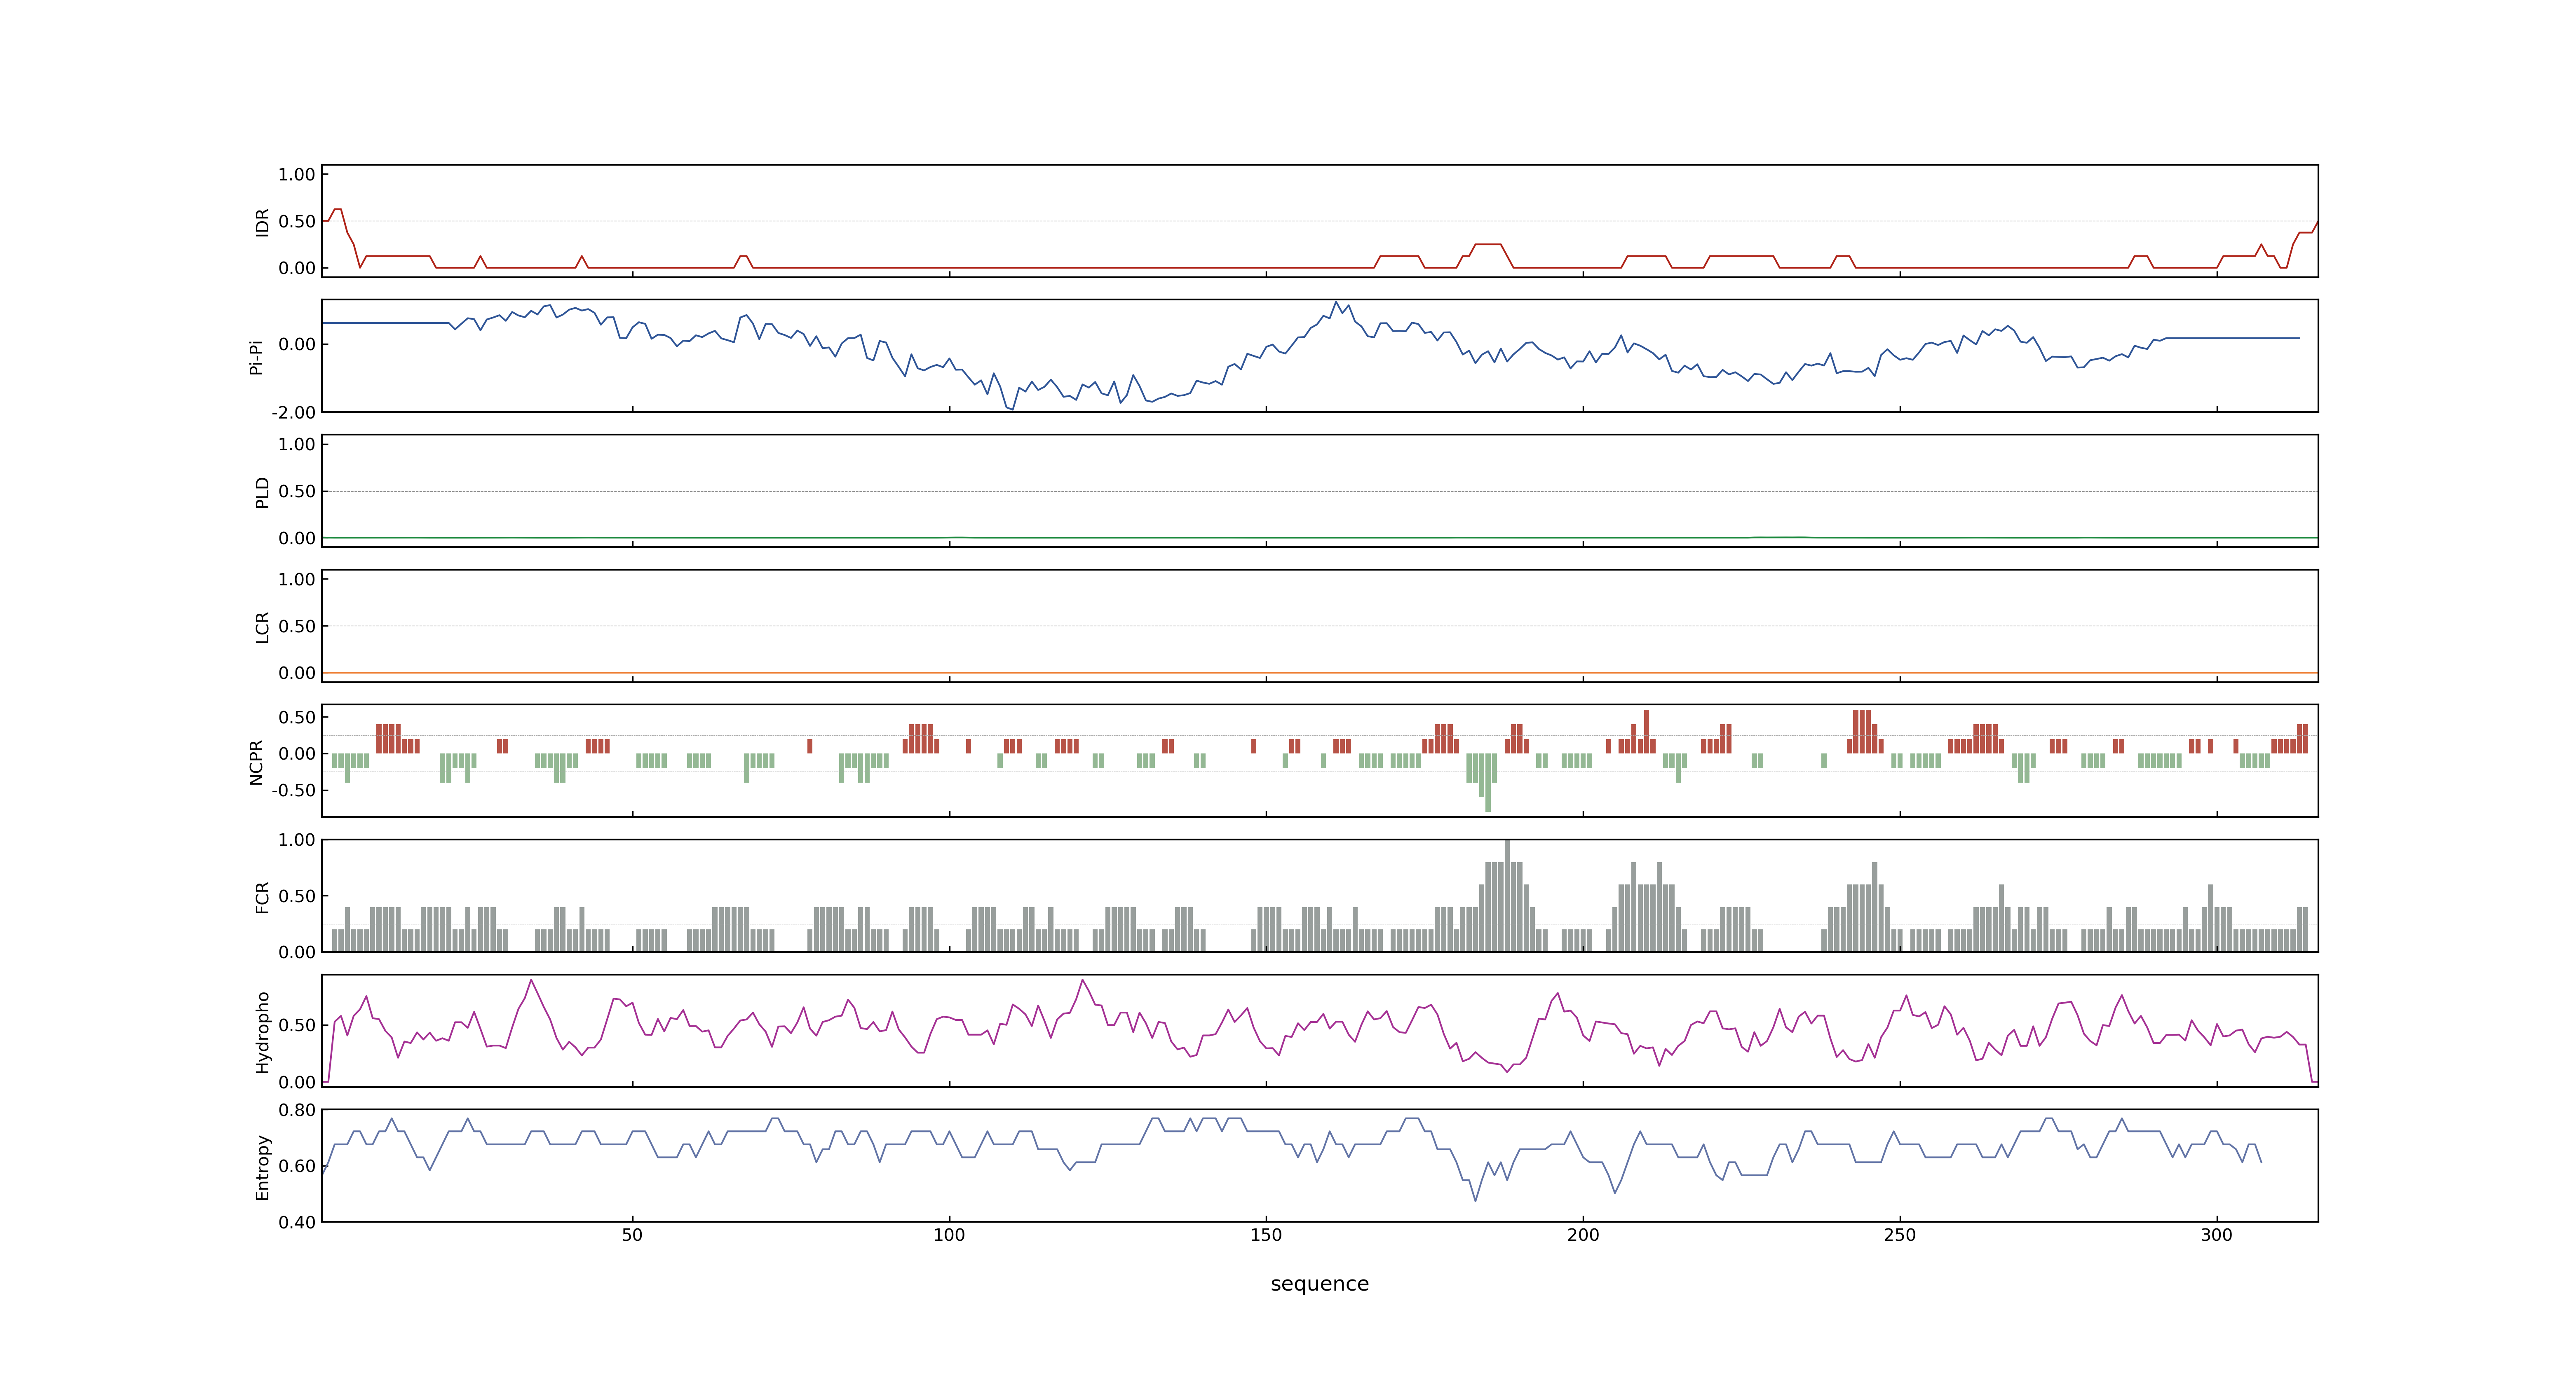The image size is (2576, 1373).
Task: Click the -2.00 tick on Pi-Pi axis
Action: pyautogui.click(x=293, y=413)
